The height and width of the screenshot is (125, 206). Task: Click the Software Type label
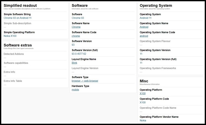(x=80, y=77)
